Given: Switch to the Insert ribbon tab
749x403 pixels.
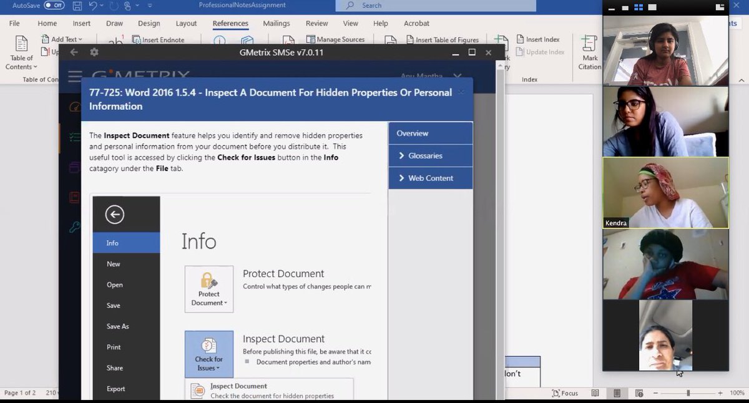Looking at the screenshot, I should point(82,24).
